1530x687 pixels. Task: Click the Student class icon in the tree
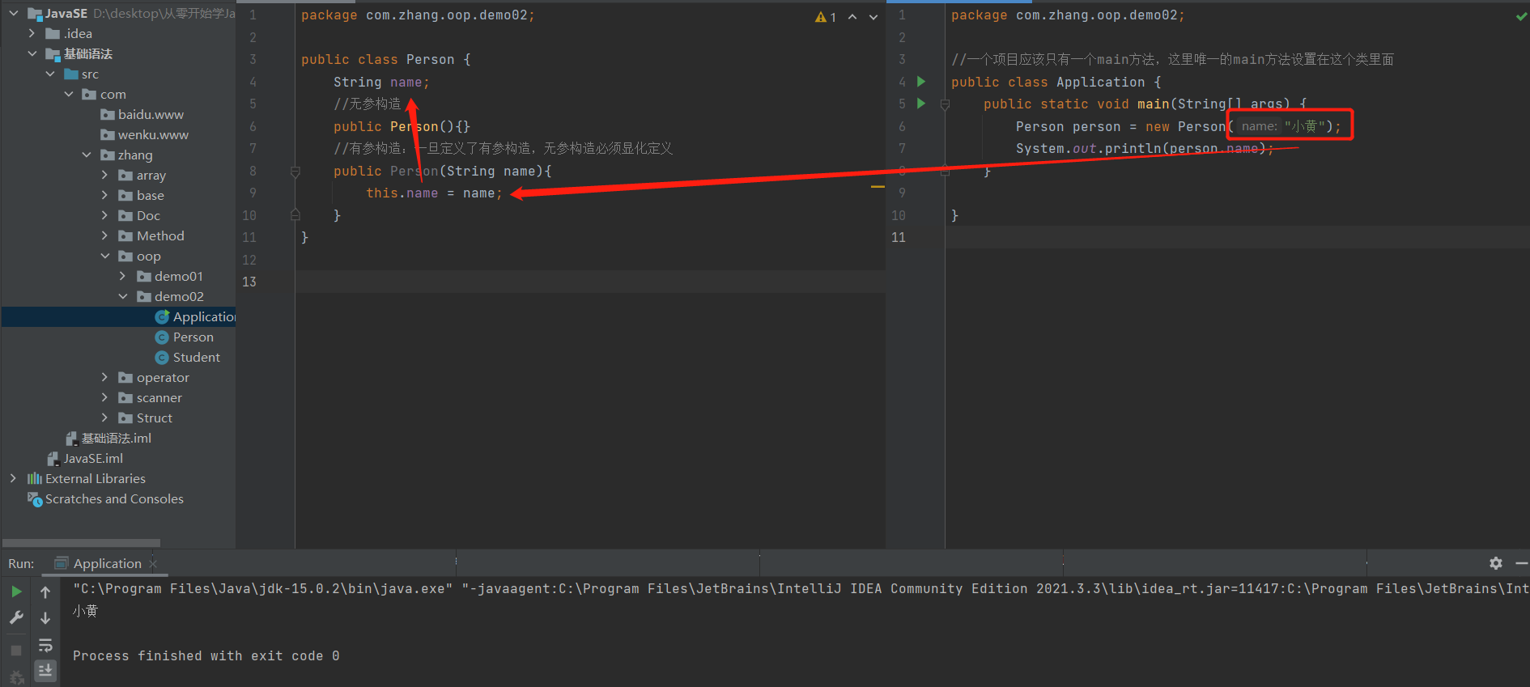pos(162,357)
